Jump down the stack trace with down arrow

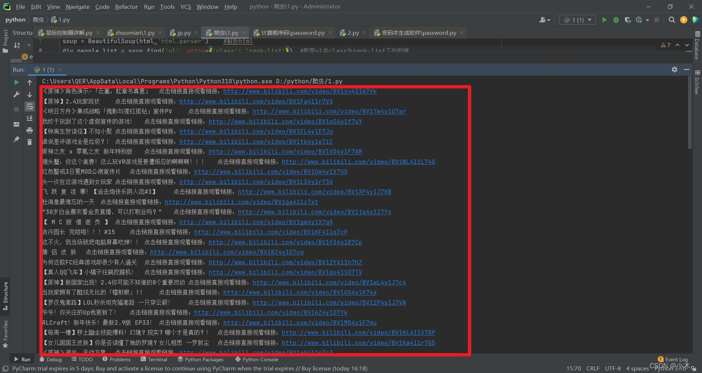[30, 95]
